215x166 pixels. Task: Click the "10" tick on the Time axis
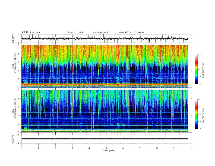click(191, 148)
